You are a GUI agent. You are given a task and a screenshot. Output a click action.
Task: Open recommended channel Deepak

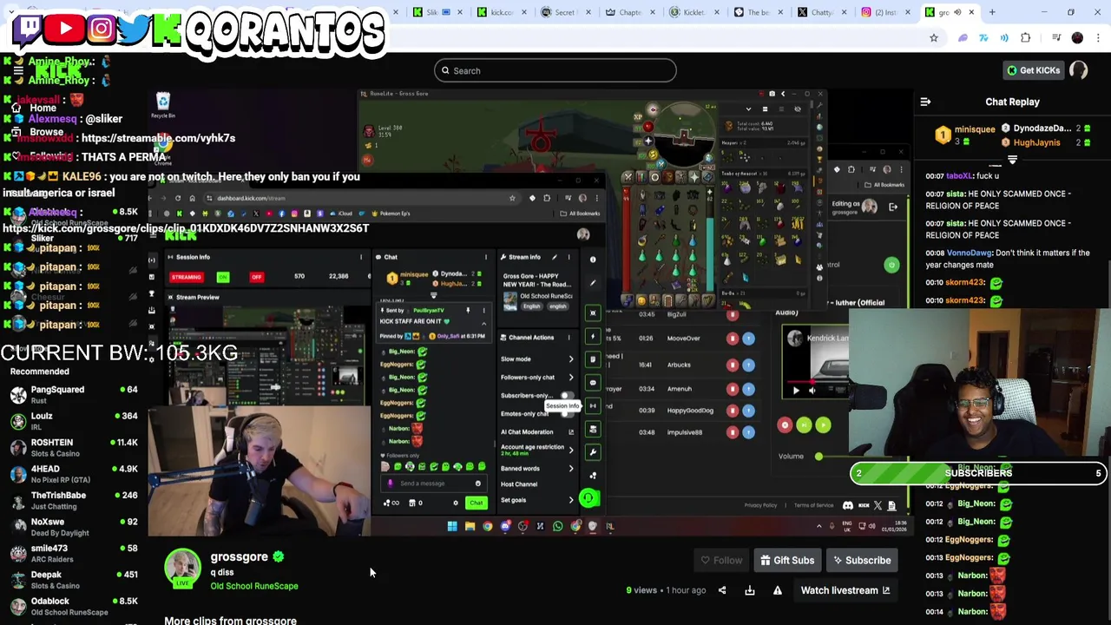pos(74,580)
